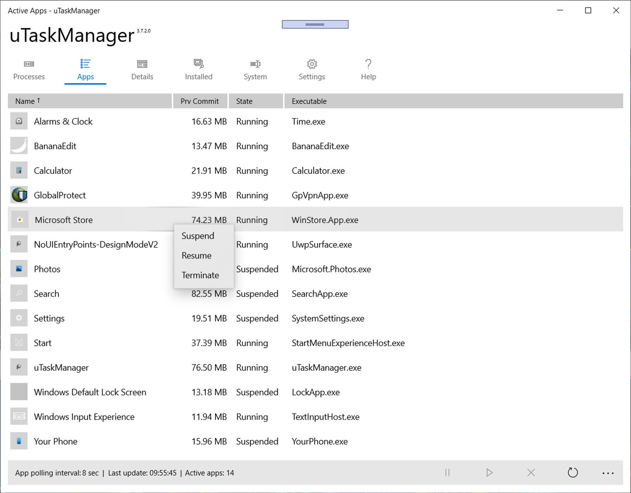Click the Alarms & Clock app icon
Viewport: 631px width, 493px height.
(18, 121)
